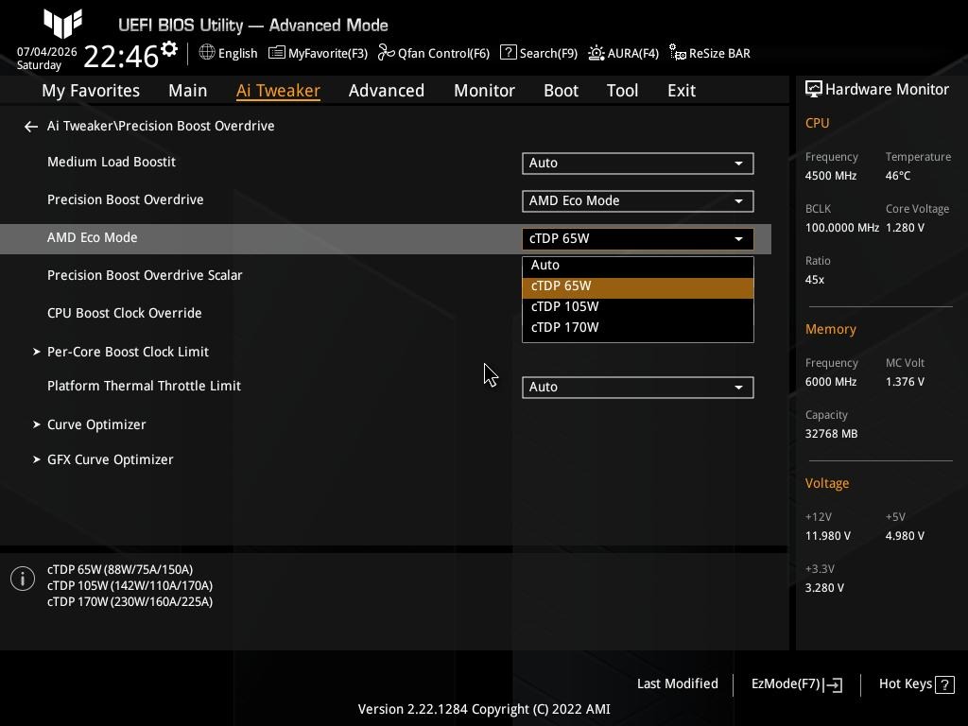Screen dimensions: 968x726
Task: Select Auto in Eco Mode list
Action: (638, 266)
